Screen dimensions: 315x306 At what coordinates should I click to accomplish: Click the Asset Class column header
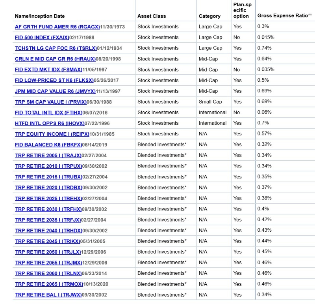pyautogui.click(x=152, y=16)
